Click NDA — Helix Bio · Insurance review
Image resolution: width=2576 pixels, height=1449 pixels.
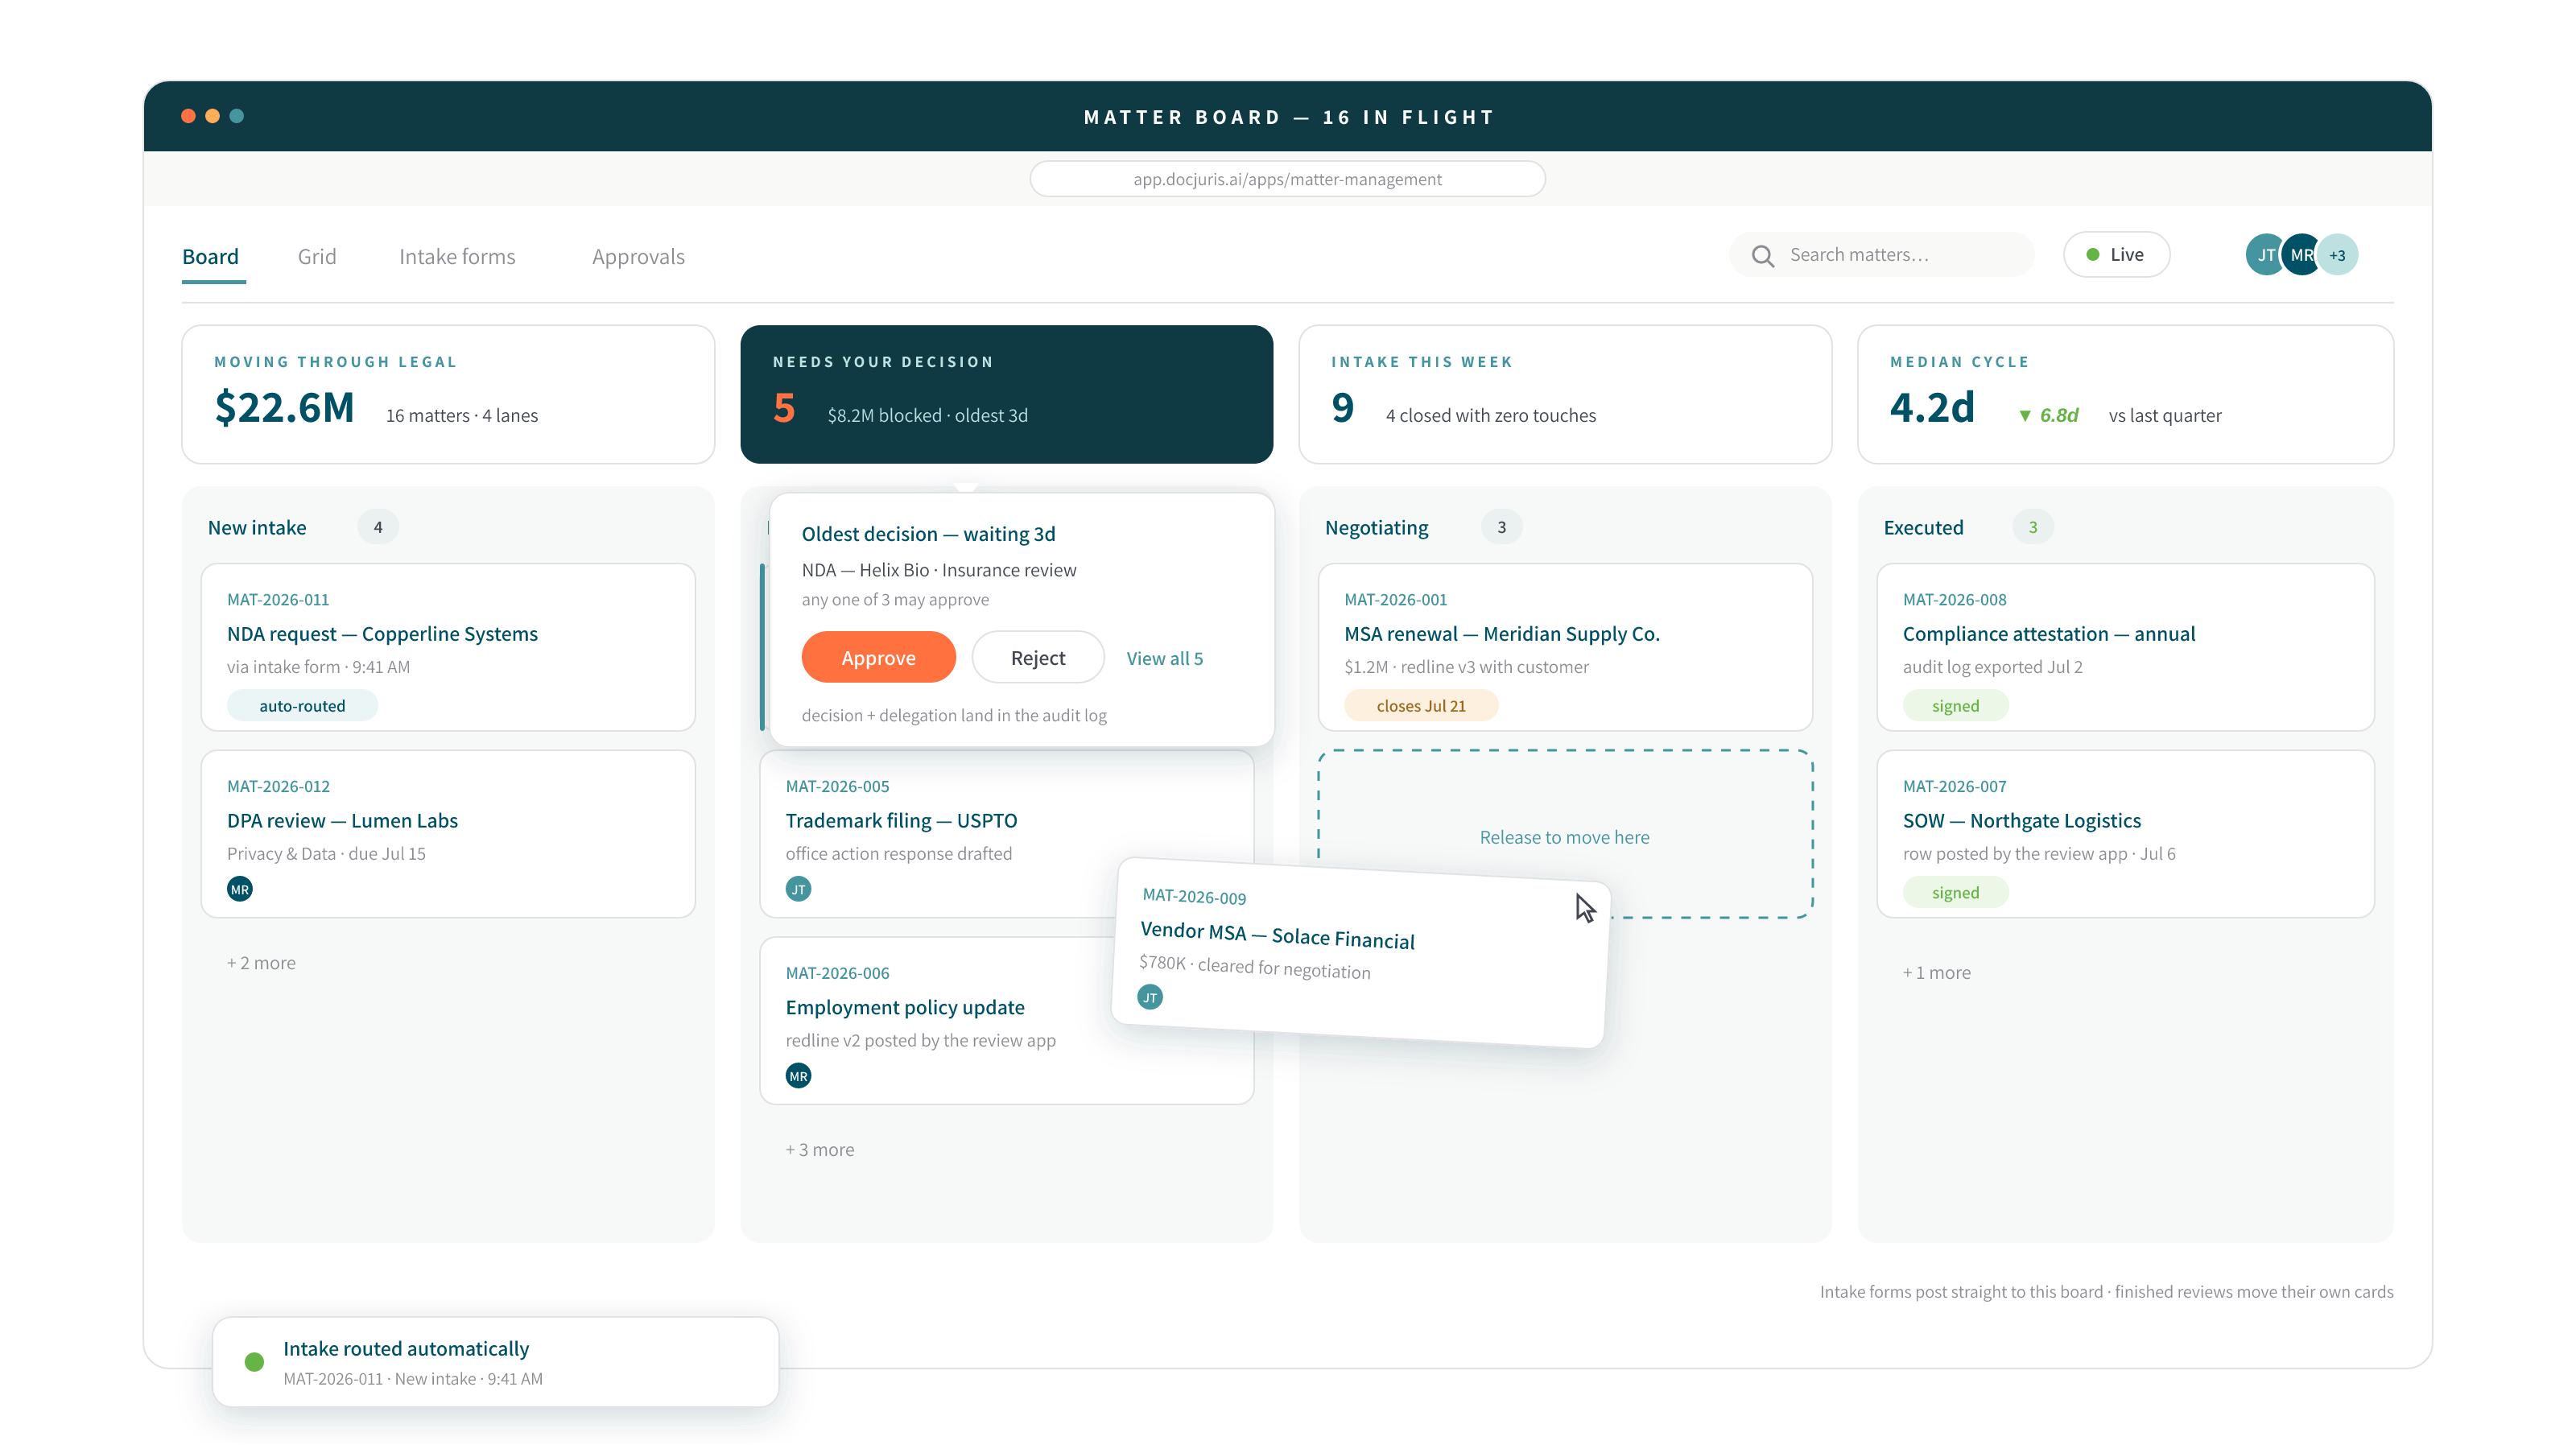(938, 570)
